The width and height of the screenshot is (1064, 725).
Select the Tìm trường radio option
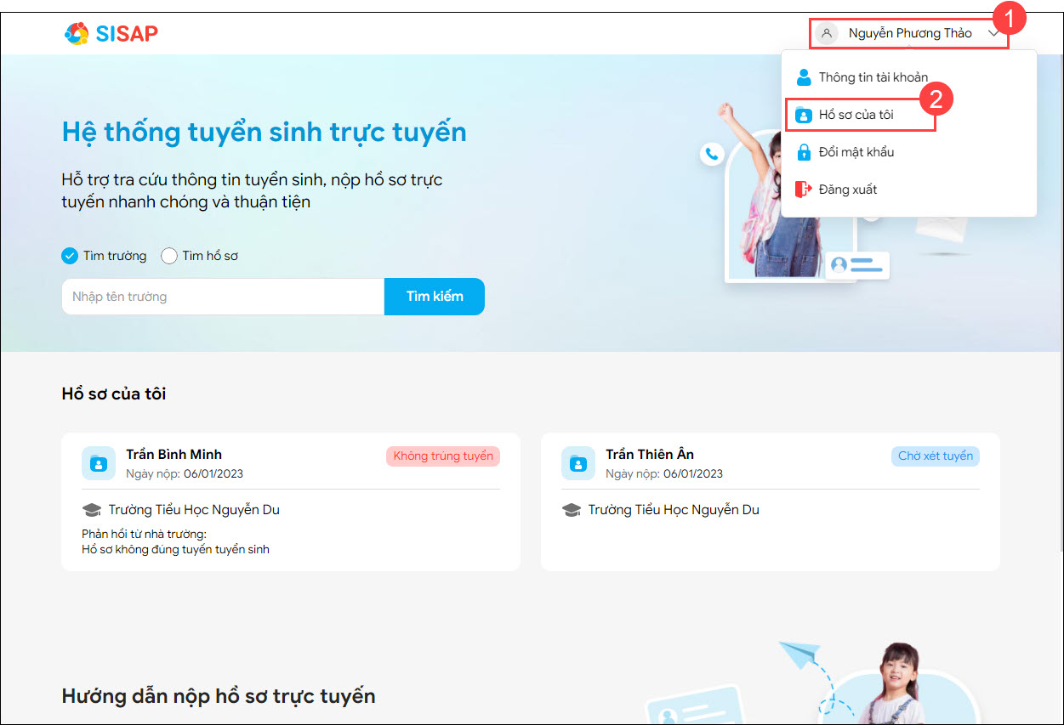pos(70,256)
